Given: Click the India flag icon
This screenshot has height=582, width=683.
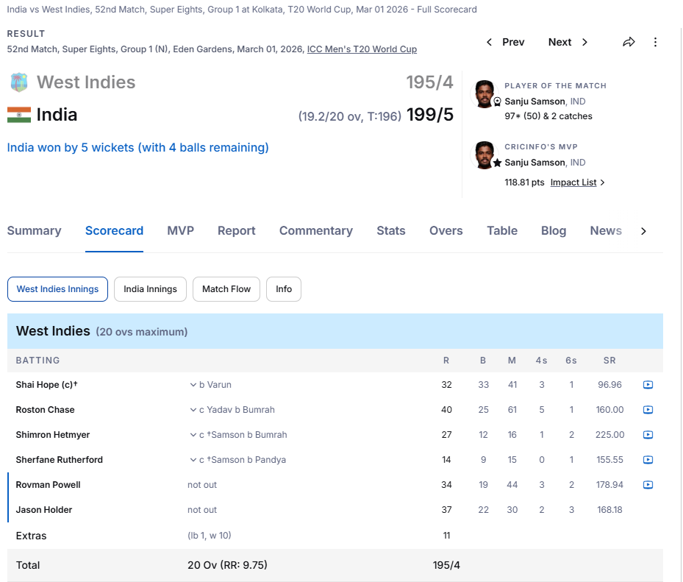Looking at the screenshot, I should [x=19, y=115].
